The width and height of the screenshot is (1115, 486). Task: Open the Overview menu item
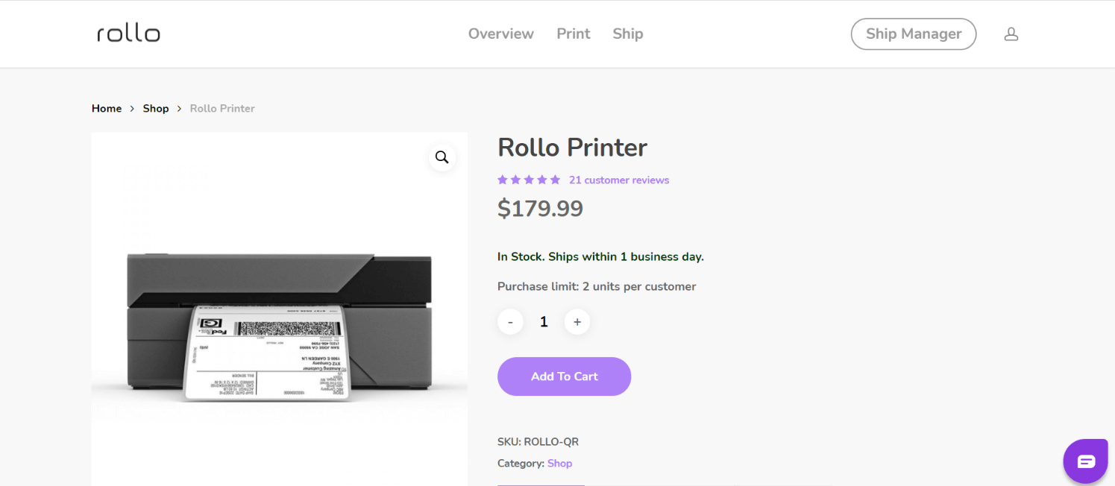click(500, 34)
